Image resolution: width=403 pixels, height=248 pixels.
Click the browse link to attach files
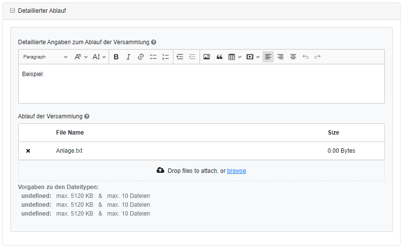pyautogui.click(x=236, y=171)
